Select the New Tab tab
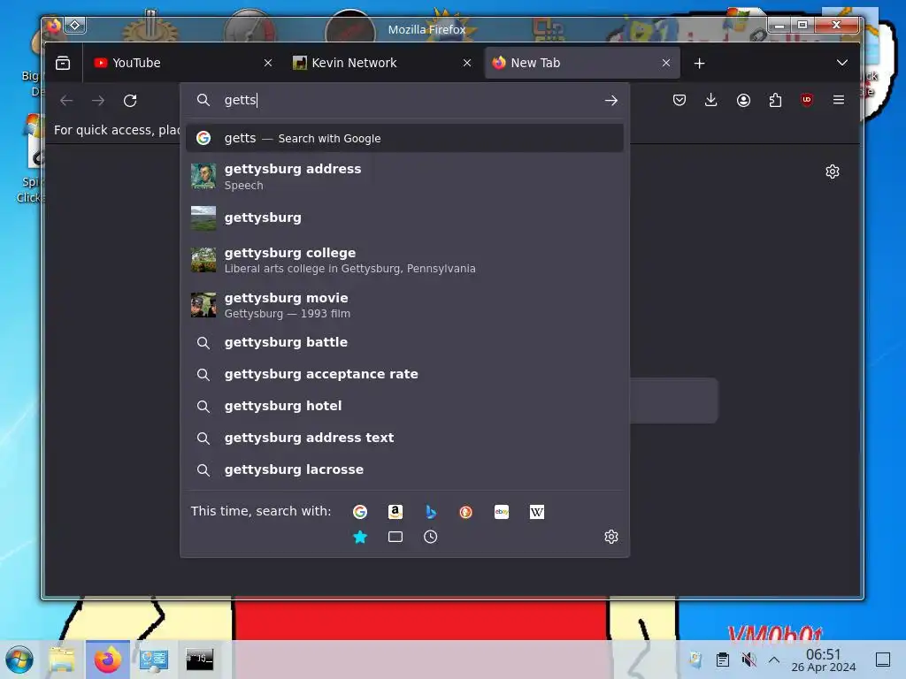Viewport: 906px width, 679px height. point(582,63)
